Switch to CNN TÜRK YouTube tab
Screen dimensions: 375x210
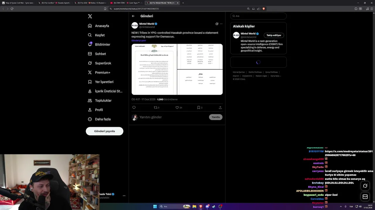[x=126, y=3]
